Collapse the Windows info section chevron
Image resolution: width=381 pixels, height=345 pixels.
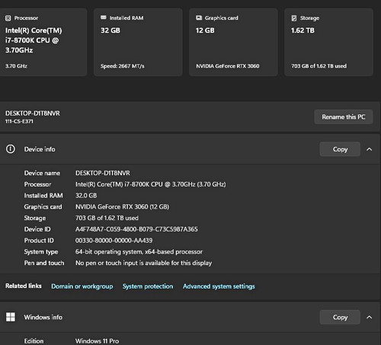pyautogui.click(x=370, y=317)
